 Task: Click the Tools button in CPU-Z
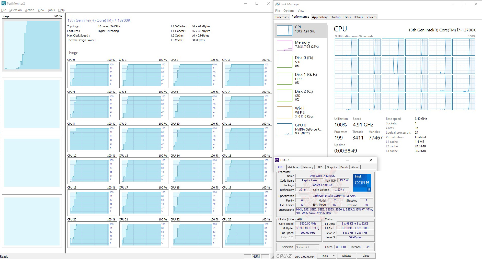click(x=325, y=256)
